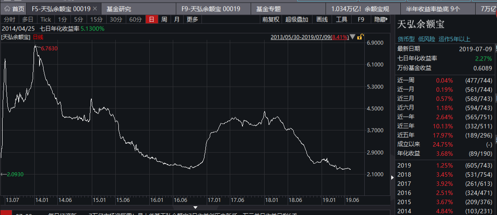This screenshot has width=497, height=215.
Task: Select the 2016 yearly return row
Action: point(445,193)
